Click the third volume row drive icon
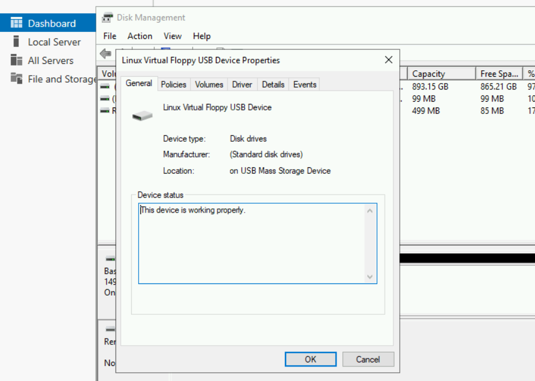Screen dimensions: 535x381 (x=105, y=111)
